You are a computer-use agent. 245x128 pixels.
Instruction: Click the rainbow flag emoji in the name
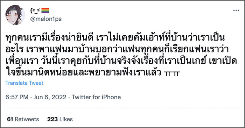point(45,10)
